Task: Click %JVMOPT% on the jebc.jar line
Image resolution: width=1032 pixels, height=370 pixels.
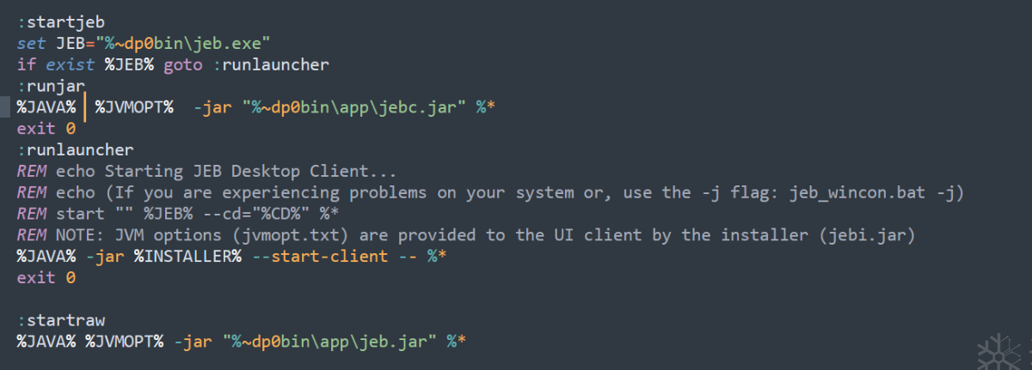Action: (x=134, y=106)
